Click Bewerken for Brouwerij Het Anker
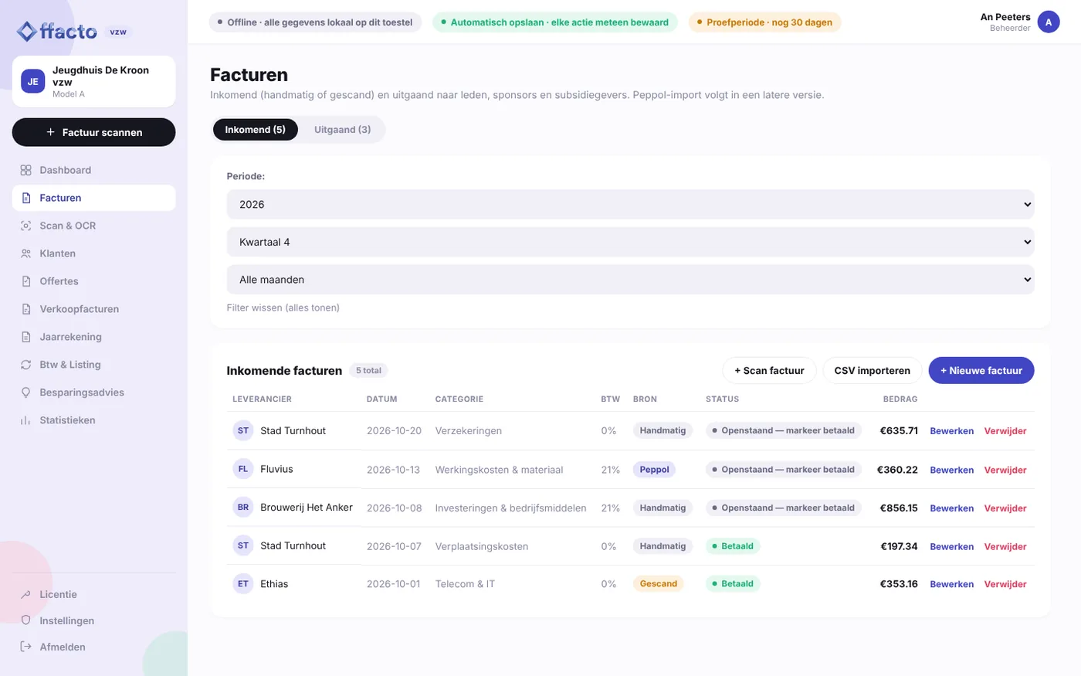Viewport: 1081px width, 676px height. click(x=952, y=508)
